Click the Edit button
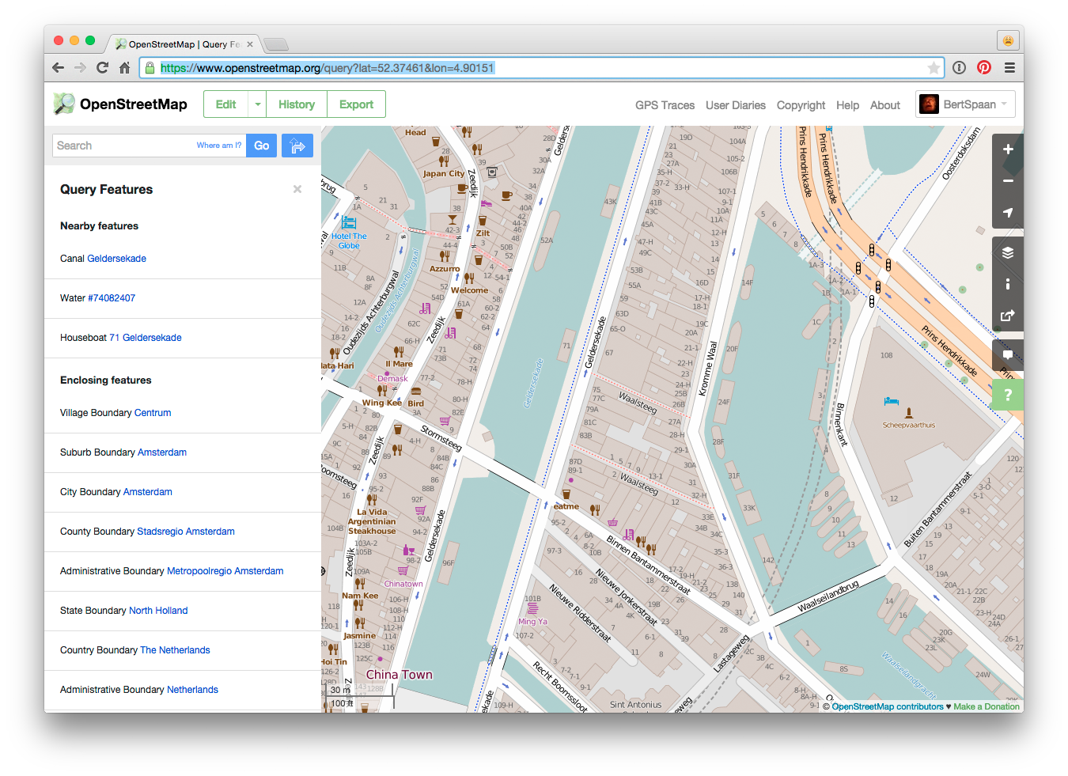The image size is (1068, 776). 226,104
